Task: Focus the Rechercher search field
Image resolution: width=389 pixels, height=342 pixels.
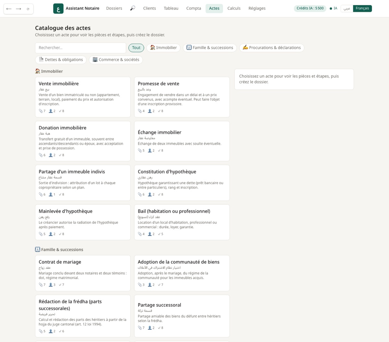Action: [x=80, y=48]
